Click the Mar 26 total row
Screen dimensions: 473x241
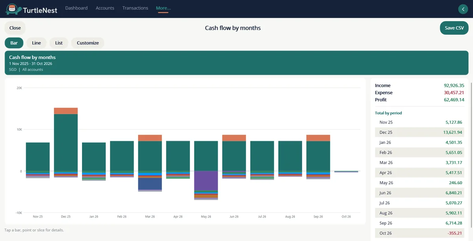tap(419, 163)
